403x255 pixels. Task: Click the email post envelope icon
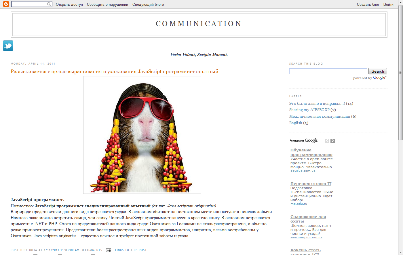pyautogui.click(x=109, y=250)
